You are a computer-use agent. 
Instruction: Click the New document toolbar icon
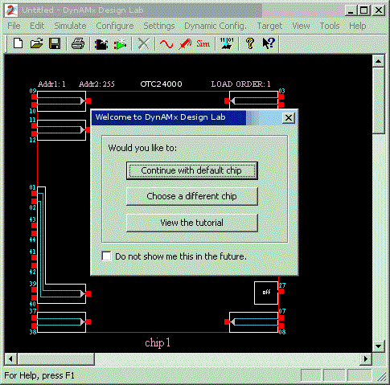coord(18,43)
